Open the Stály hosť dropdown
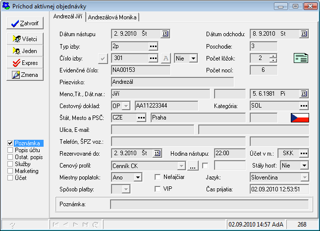 [x=304, y=166]
